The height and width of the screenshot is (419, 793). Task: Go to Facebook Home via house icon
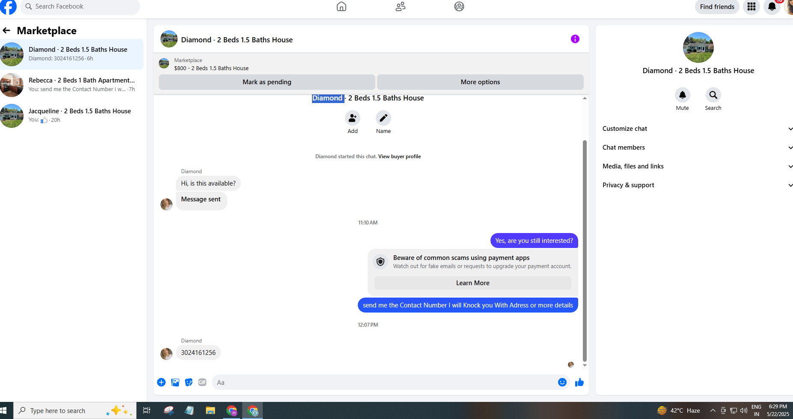pos(342,6)
